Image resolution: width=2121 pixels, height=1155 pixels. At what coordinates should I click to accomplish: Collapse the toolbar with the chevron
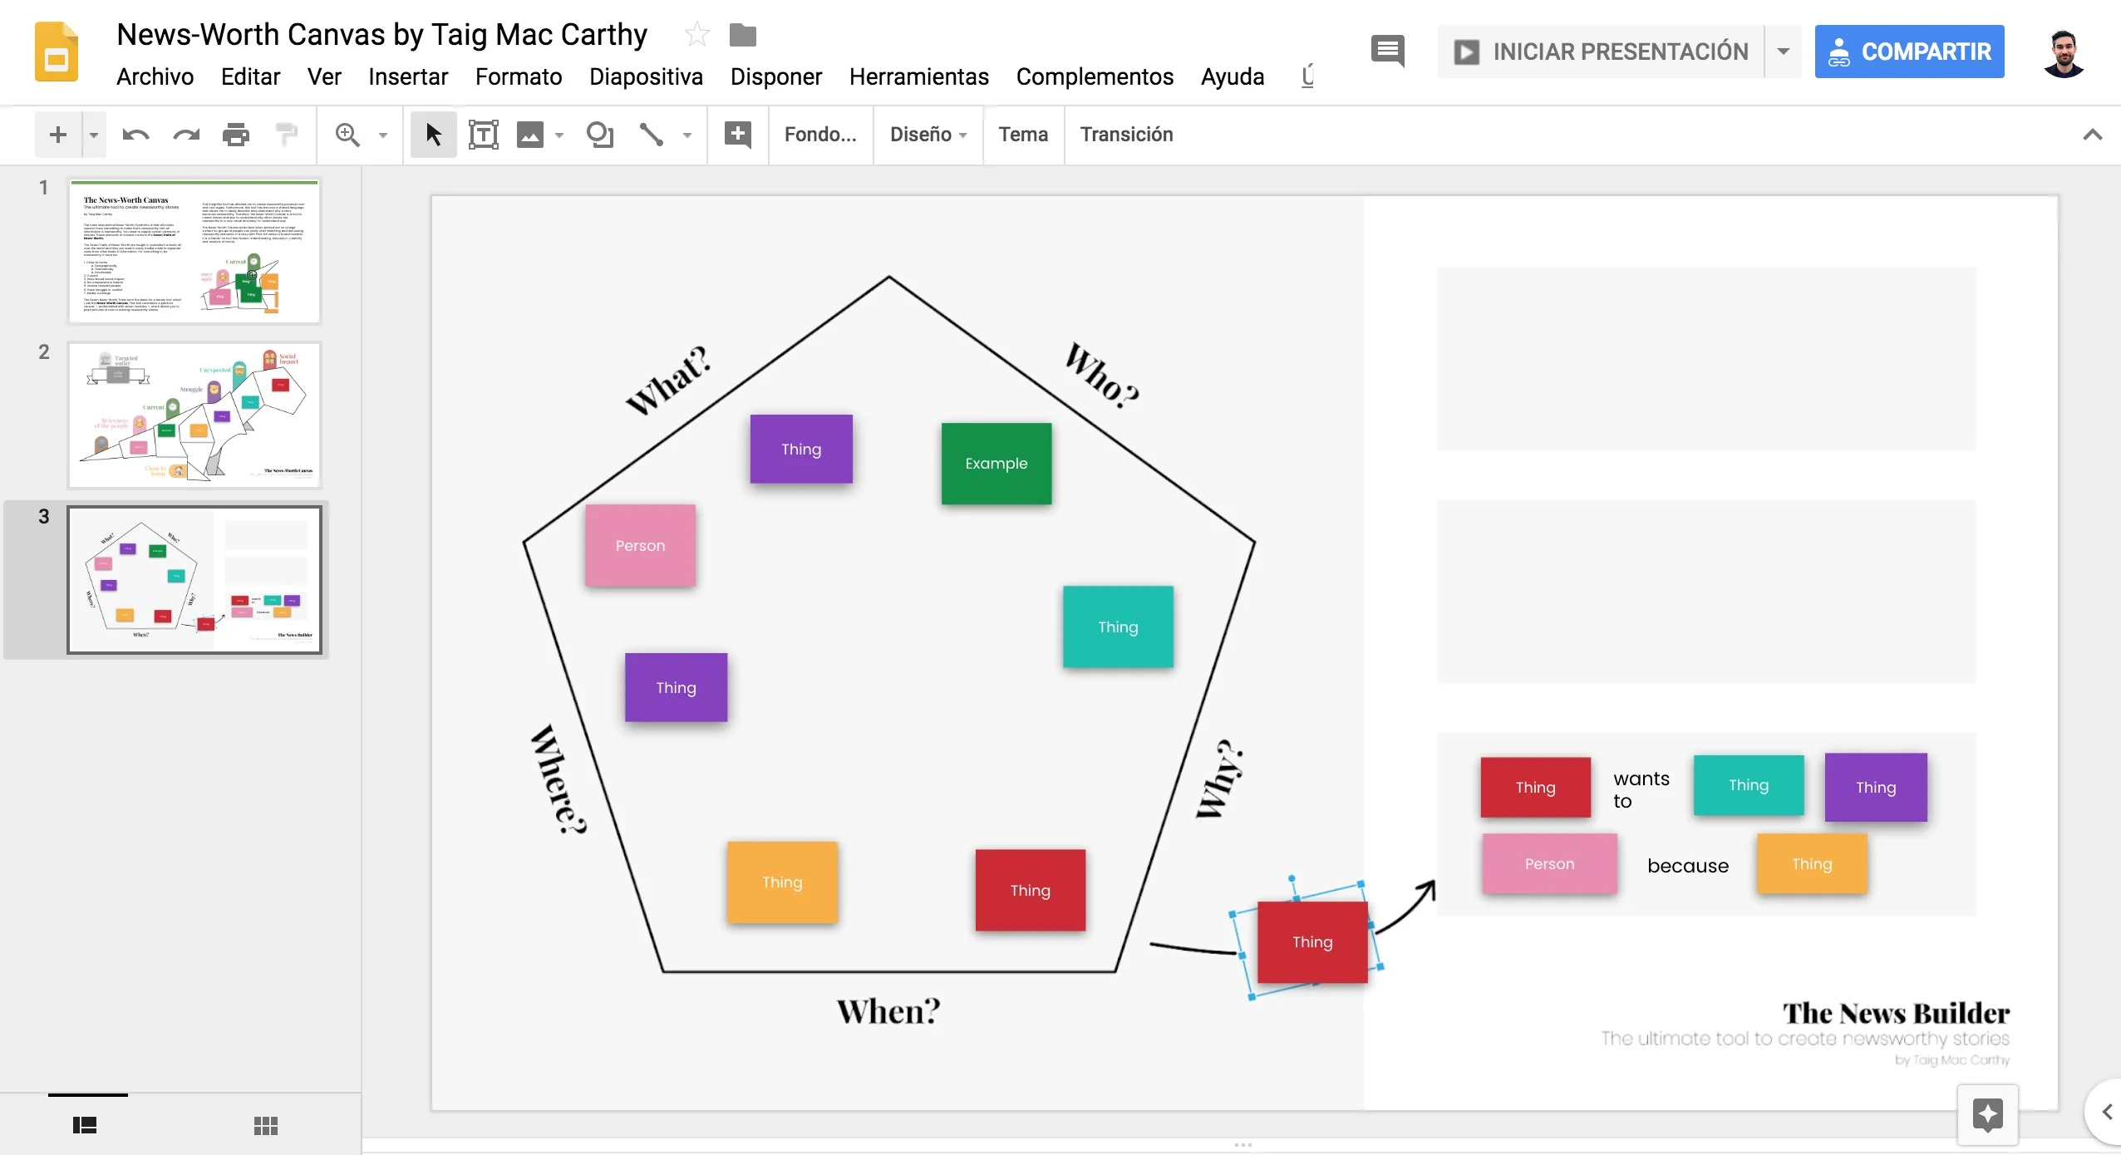coord(2093,135)
